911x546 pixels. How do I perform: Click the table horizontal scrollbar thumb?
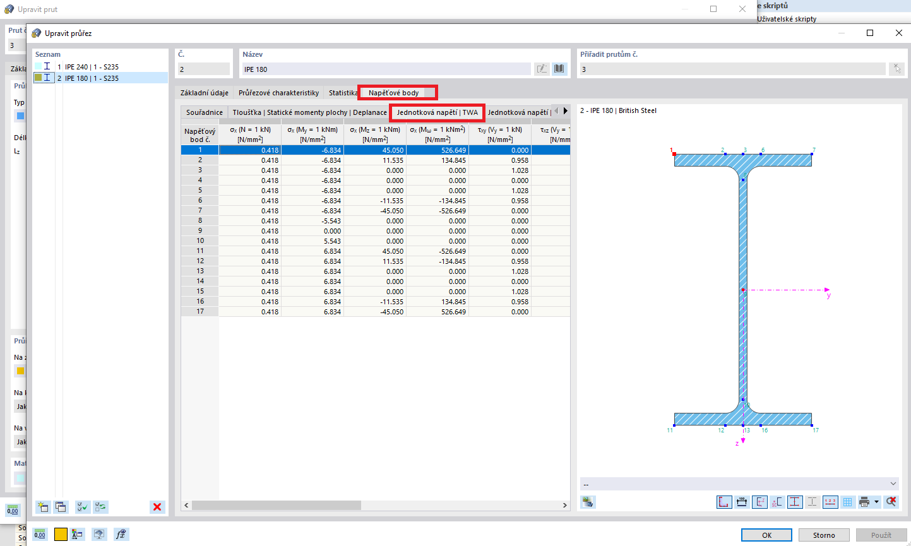point(277,506)
